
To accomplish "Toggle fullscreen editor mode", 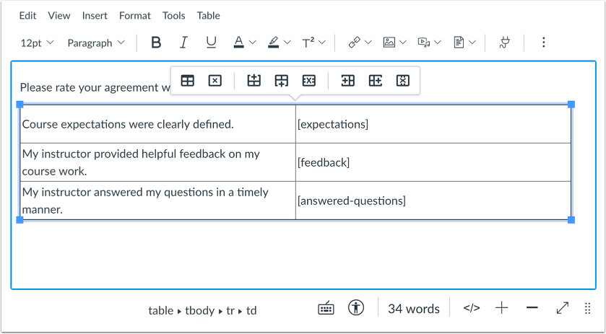I will 563,308.
